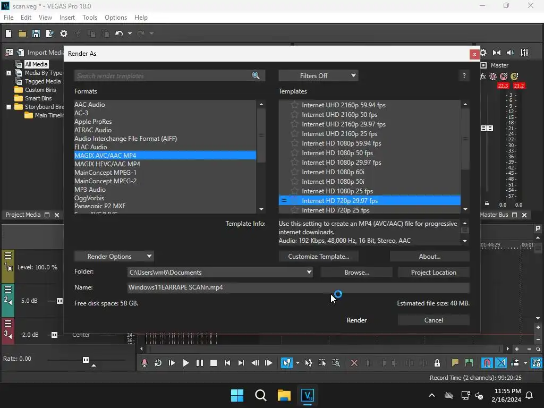
Task: Select the Selection Edit tool
Action: (x=322, y=363)
